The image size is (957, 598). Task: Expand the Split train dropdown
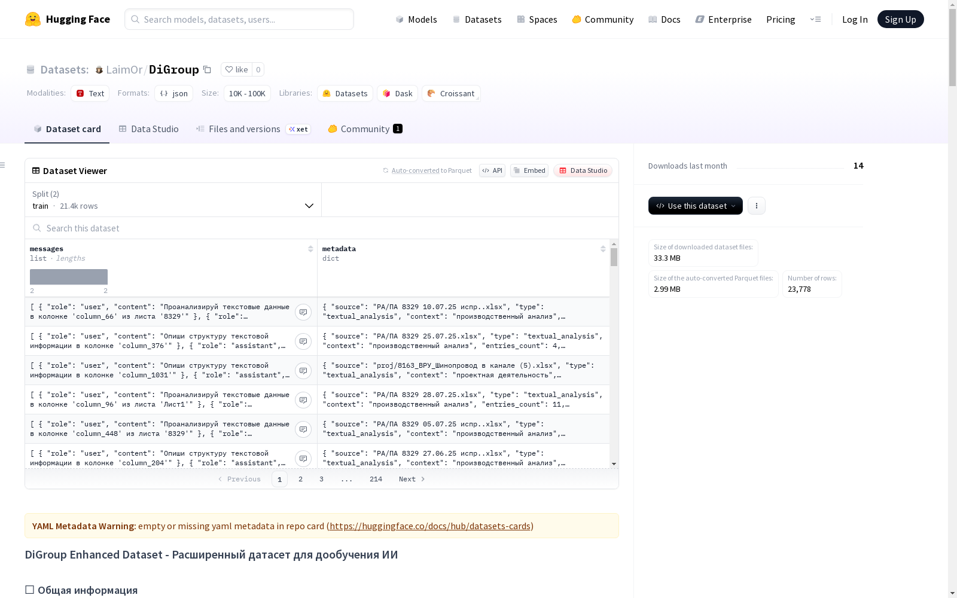point(173,200)
